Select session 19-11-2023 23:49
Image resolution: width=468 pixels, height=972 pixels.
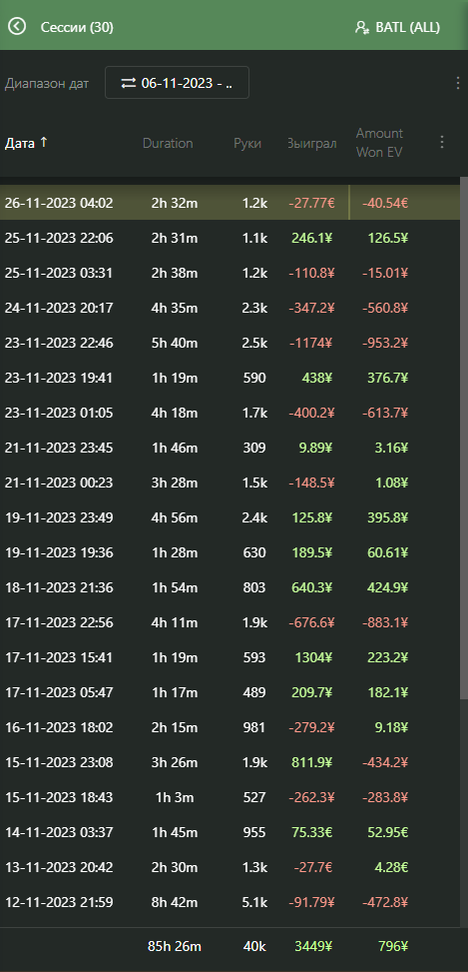pyautogui.click(x=231, y=517)
